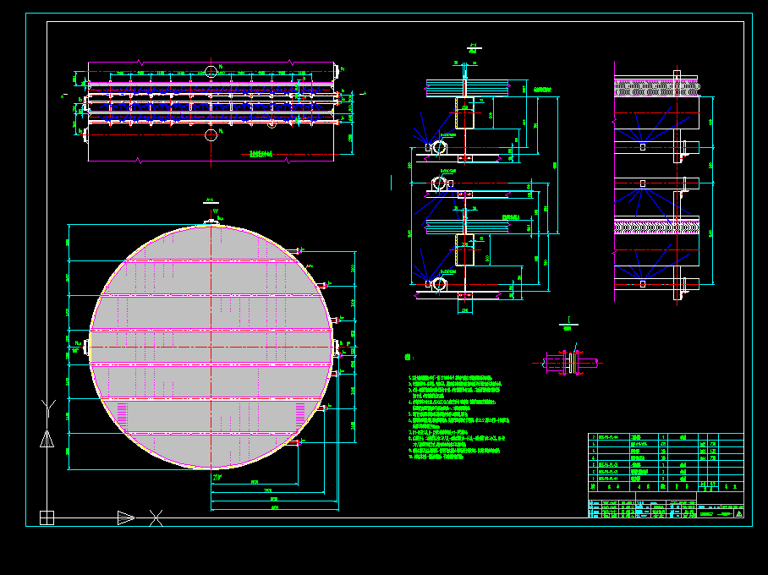Select the A-A section title above circular view
The height and width of the screenshot is (575, 768).
coord(211,200)
